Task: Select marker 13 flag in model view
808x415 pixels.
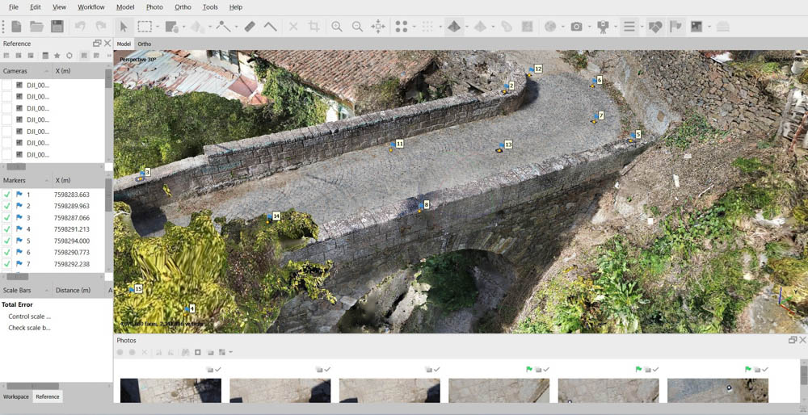Action: (x=503, y=145)
